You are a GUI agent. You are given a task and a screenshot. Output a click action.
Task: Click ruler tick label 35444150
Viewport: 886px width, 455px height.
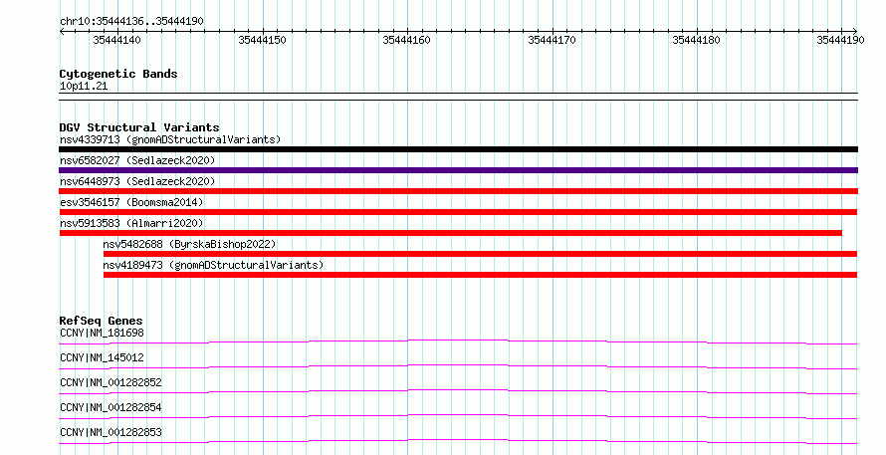pos(262,40)
